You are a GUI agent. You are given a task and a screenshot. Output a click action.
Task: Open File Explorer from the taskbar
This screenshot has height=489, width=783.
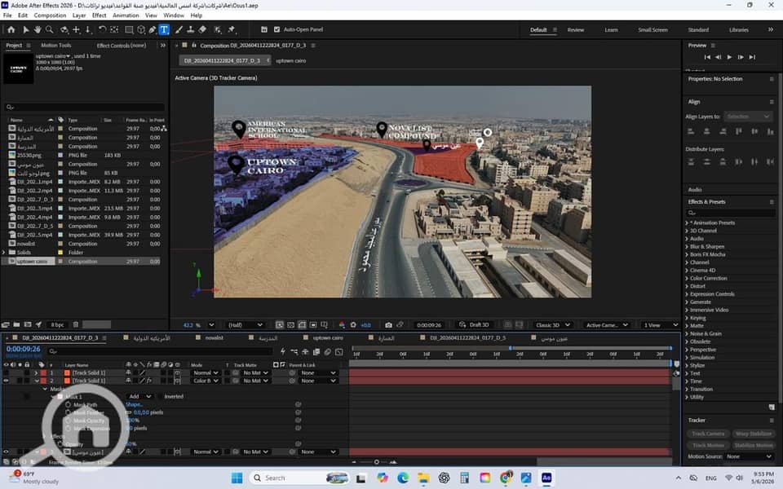[423, 478]
